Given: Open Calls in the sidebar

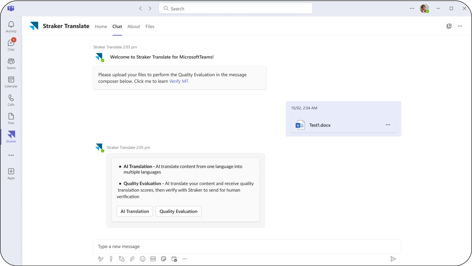Looking at the screenshot, I should 11,100.
